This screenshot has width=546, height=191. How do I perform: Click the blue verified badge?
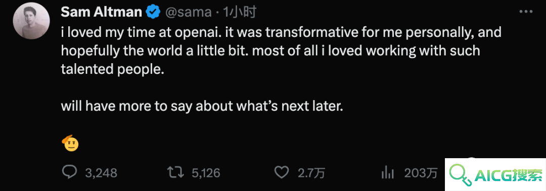coord(153,12)
